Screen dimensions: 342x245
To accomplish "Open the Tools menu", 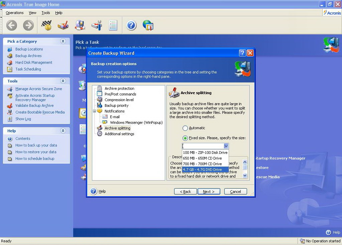I will (46, 13).
